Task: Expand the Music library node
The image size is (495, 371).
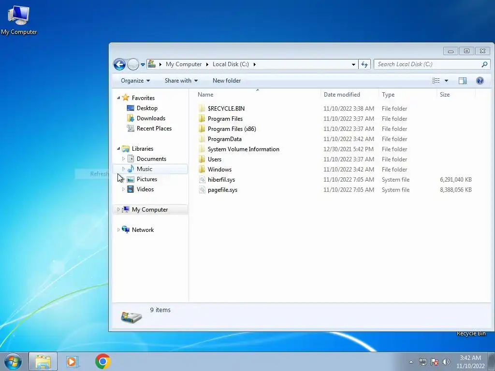Action: tap(123, 169)
